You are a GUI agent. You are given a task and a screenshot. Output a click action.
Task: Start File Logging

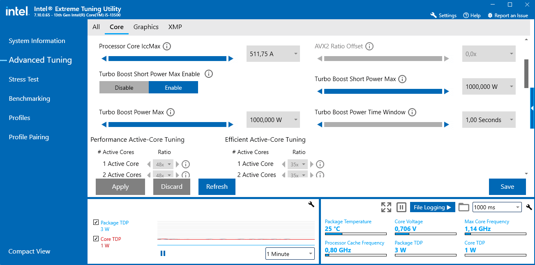point(433,207)
